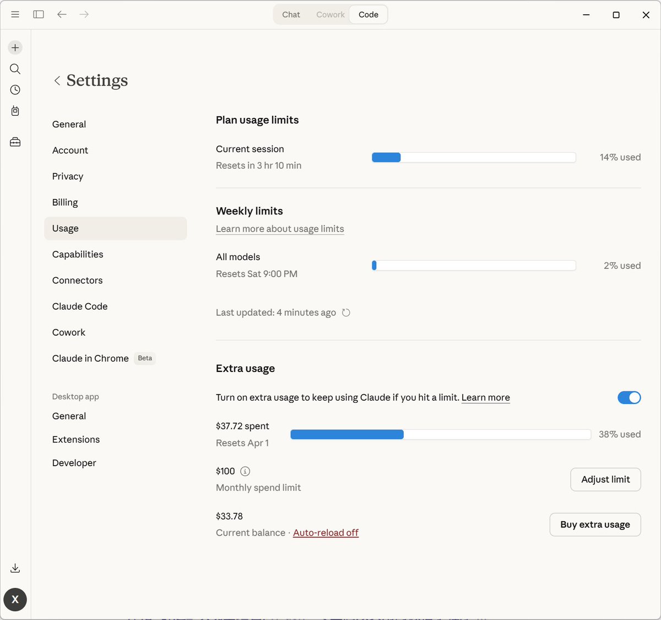Click 'Resets in 3 hr 10 min' text

coord(258,165)
